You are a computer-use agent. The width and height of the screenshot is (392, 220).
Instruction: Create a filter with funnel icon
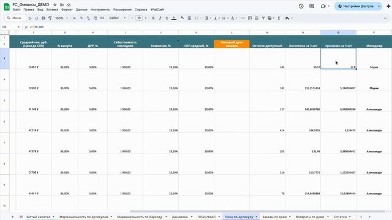(x=263, y=18)
